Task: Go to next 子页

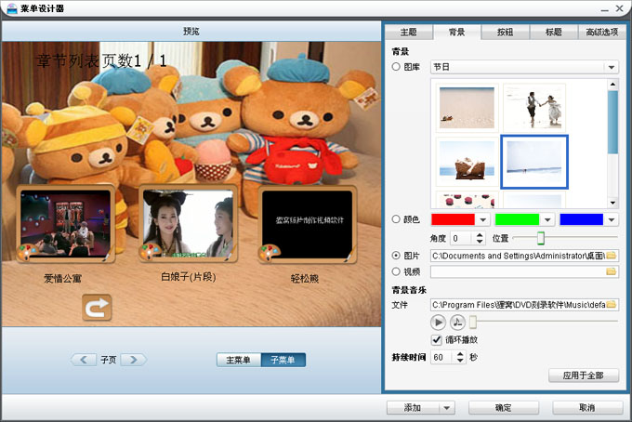Action: point(134,360)
